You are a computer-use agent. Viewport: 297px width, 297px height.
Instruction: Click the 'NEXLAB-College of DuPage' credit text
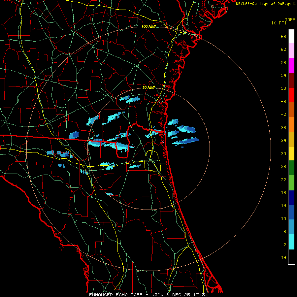[264, 4]
